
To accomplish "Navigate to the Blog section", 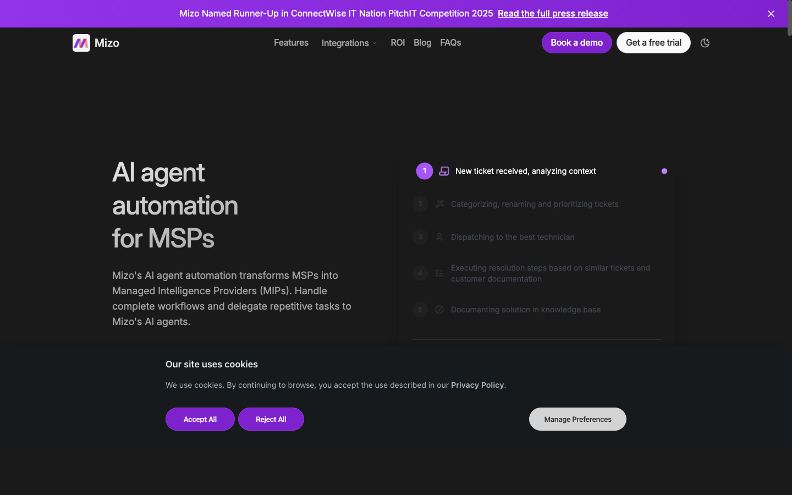I will point(422,42).
